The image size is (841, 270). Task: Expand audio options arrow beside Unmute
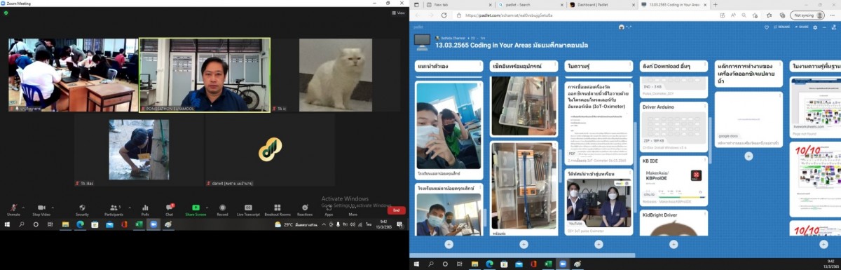pyautogui.click(x=24, y=207)
